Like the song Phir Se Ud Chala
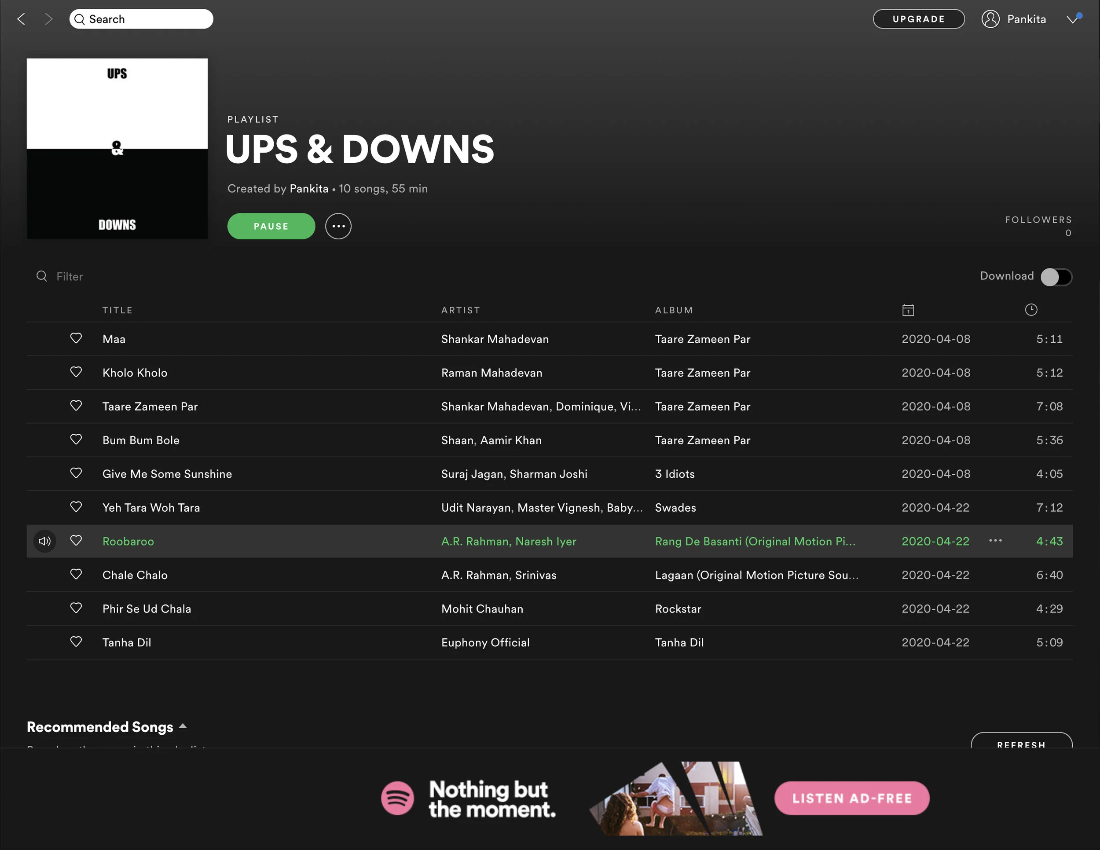Viewport: 1100px width, 850px height. click(x=76, y=608)
